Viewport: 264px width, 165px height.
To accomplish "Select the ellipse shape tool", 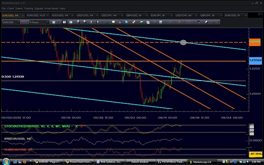I will tap(189, 22).
